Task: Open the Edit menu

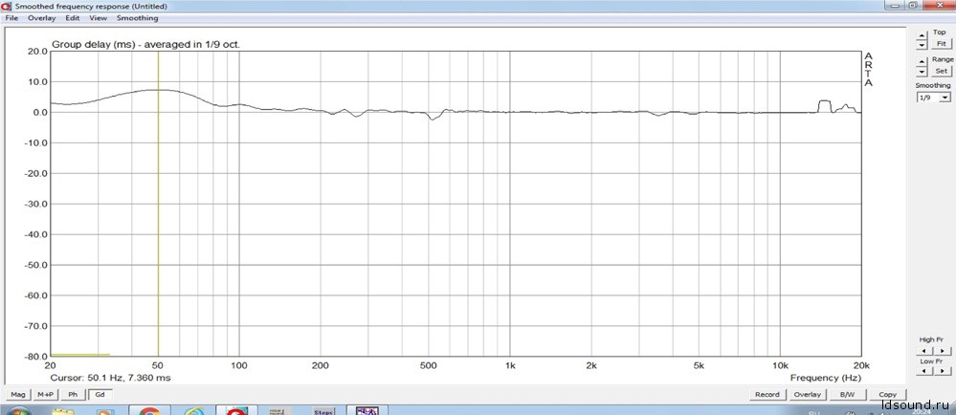Action: [x=73, y=18]
